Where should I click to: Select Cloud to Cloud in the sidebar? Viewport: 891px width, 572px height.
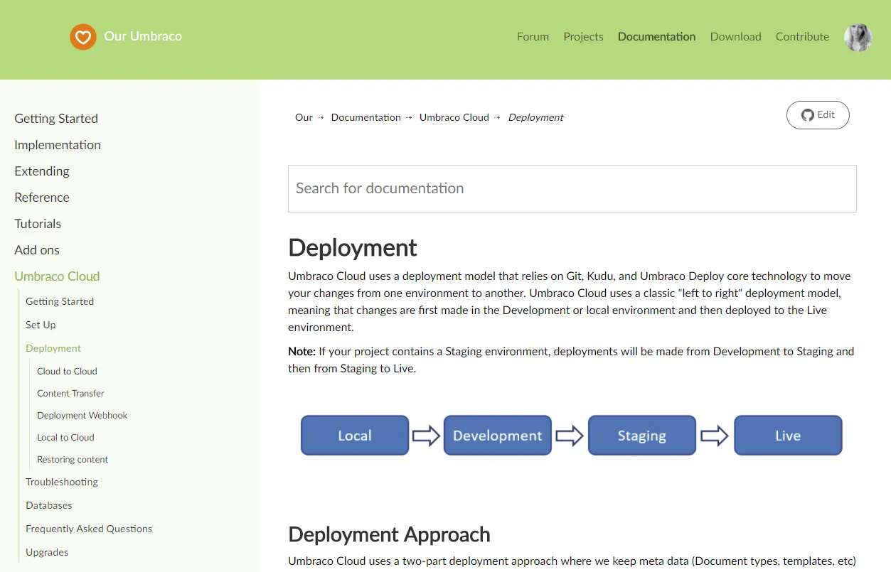(67, 370)
